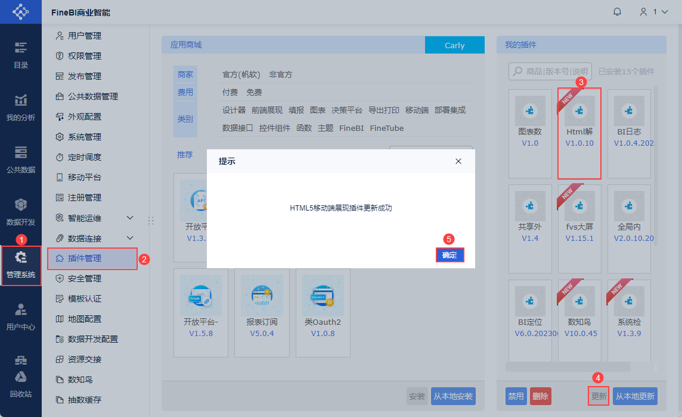The height and width of the screenshot is (417, 682).
Task: Click the horizontal scrollbar in 我的插件
Action: 568,367
